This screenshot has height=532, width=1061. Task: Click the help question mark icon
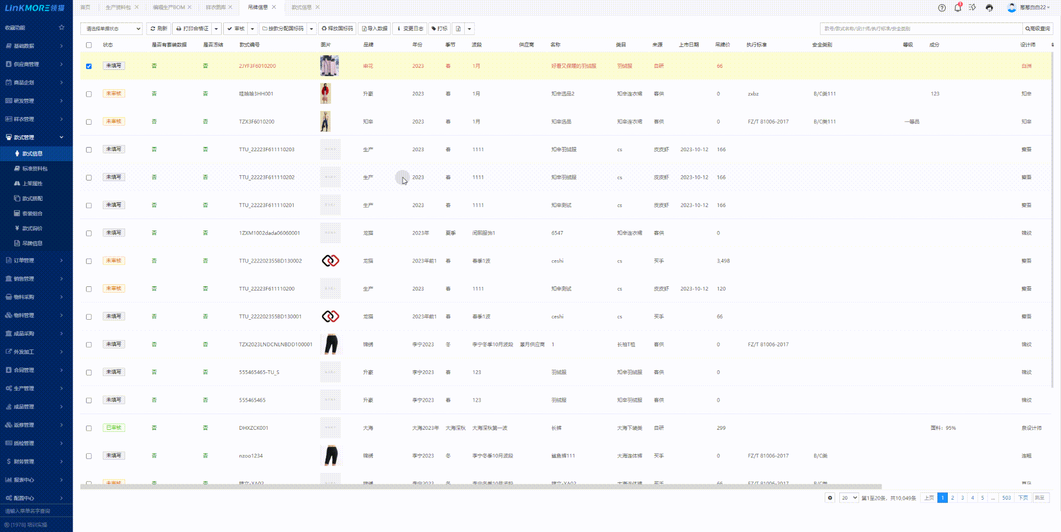(942, 8)
